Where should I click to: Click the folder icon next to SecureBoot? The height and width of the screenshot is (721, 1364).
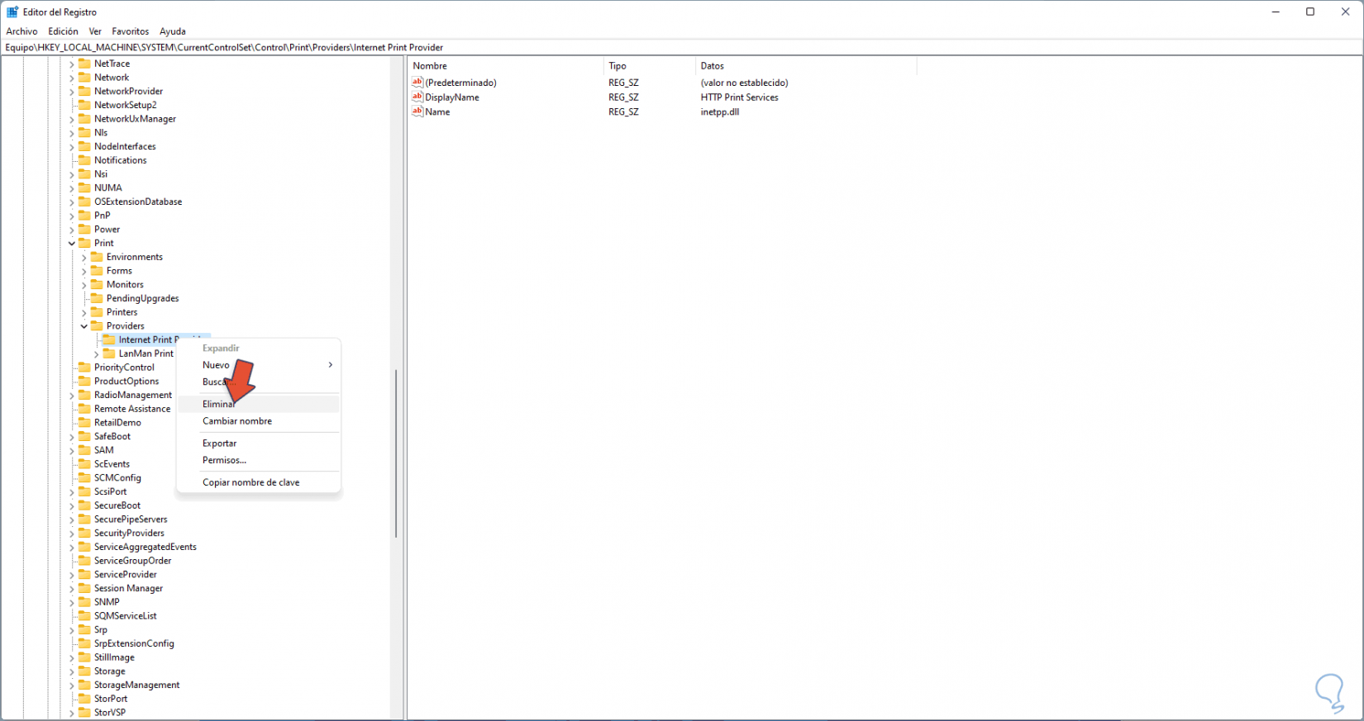click(x=84, y=505)
